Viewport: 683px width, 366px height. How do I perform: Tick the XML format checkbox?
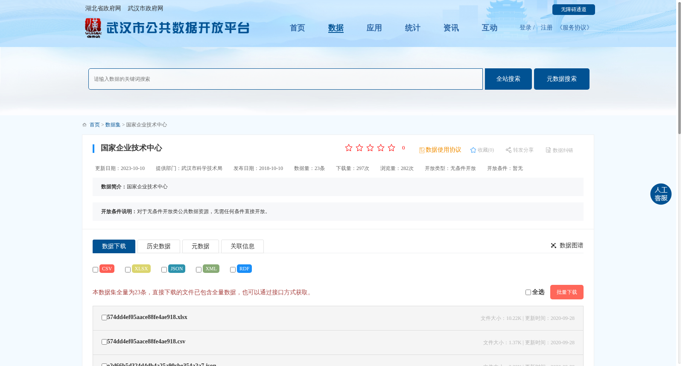pos(198,269)
